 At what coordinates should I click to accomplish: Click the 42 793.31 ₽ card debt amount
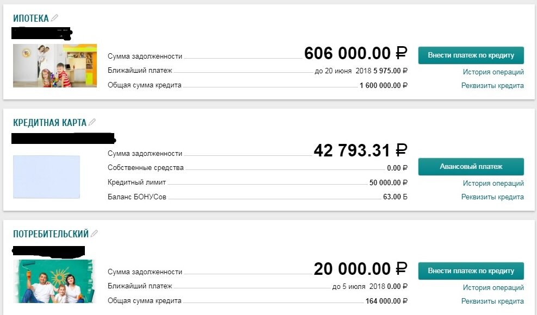point(360,150)
